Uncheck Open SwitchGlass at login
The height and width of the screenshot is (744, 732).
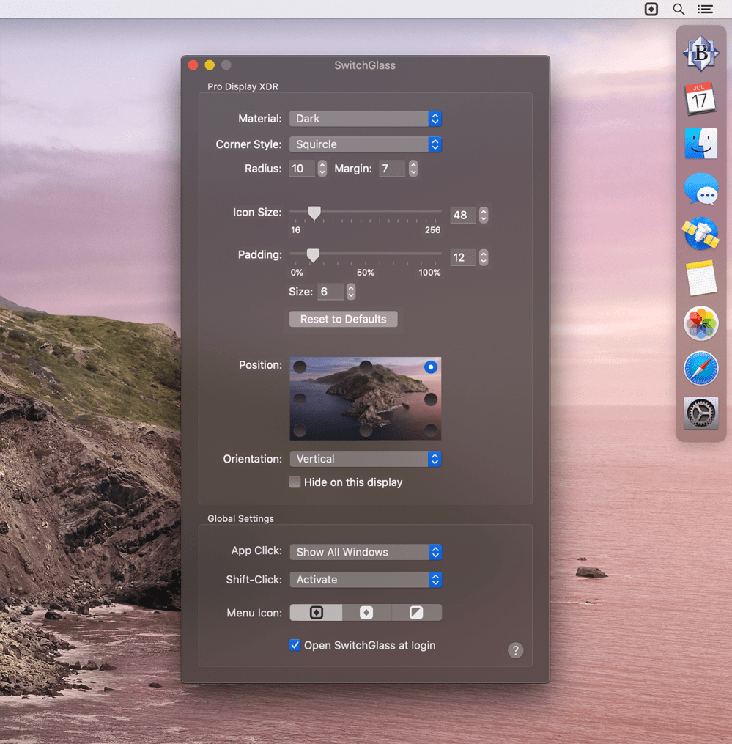click(295, 645)
